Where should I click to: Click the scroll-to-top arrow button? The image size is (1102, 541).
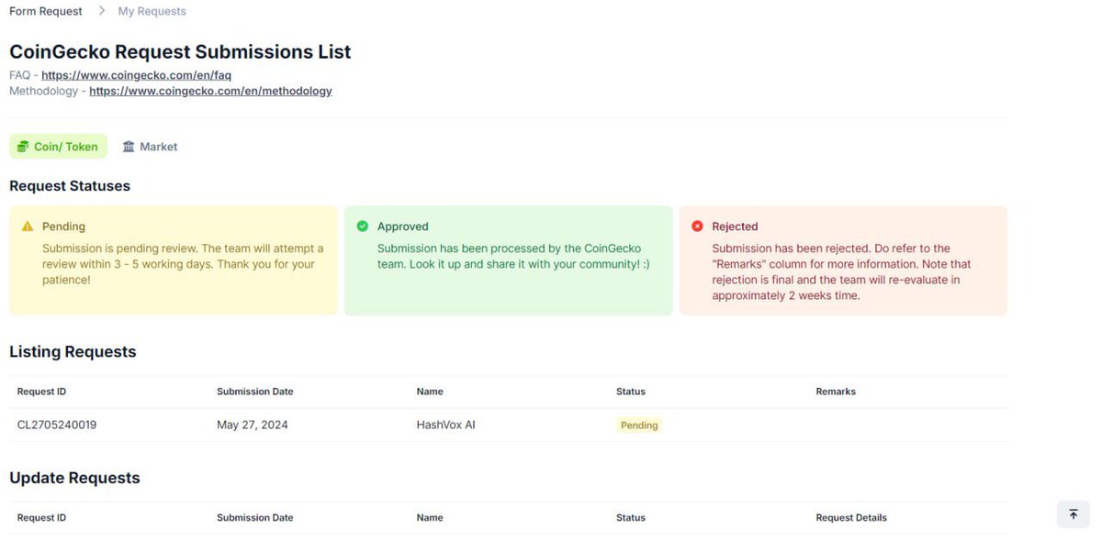pyautogui.click(x=1073, y=514)
